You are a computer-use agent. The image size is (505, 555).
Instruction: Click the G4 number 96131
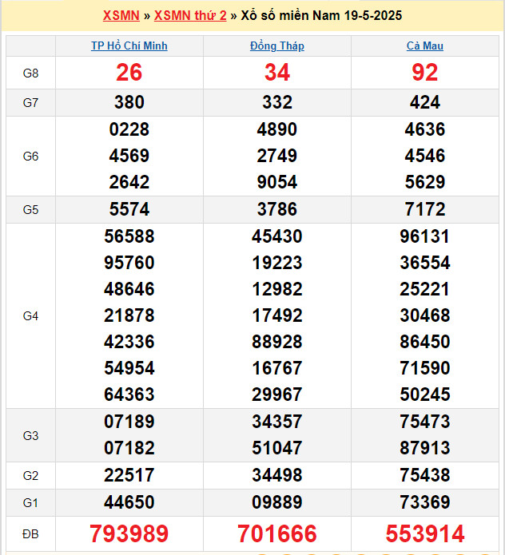tap(425, 236)
